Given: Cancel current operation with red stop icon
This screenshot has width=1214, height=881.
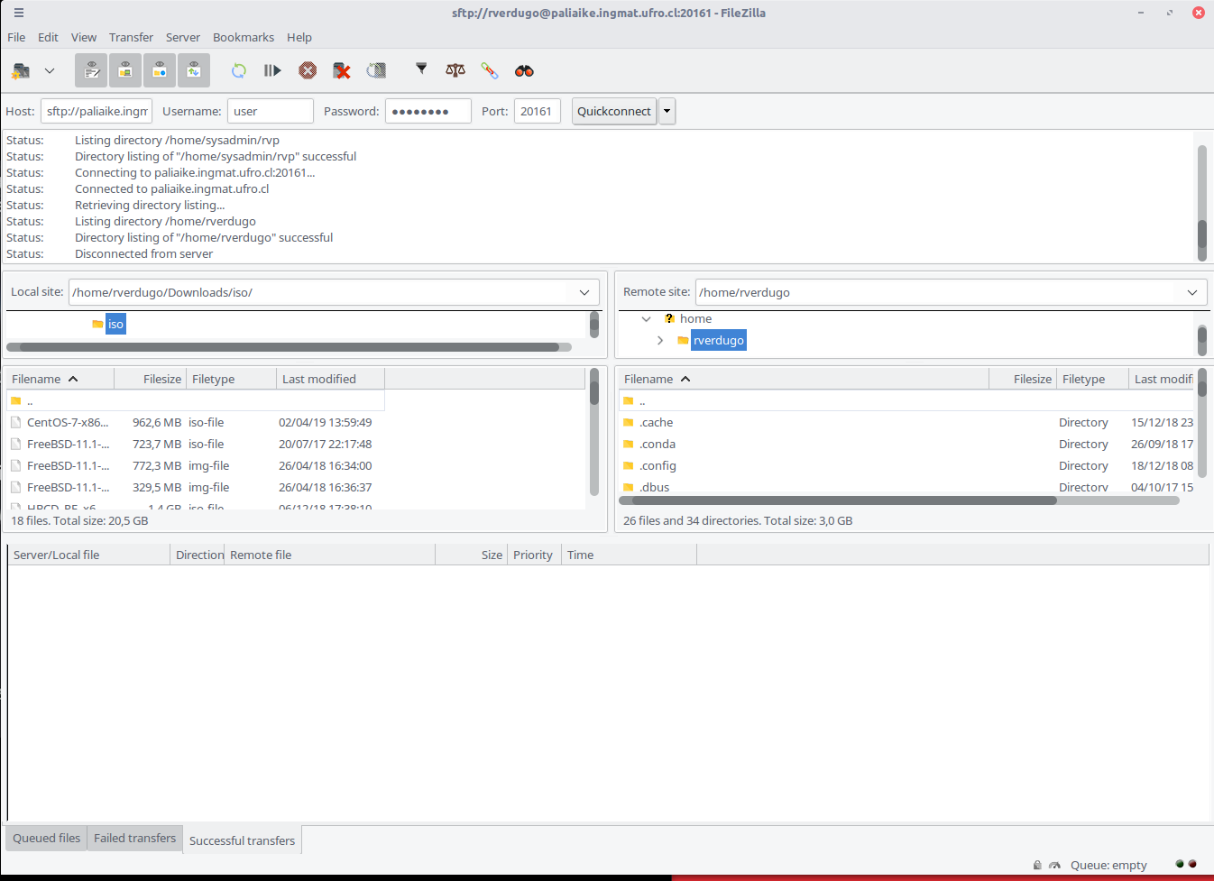Looking at the screenshot, I should [x=308, y=70].
